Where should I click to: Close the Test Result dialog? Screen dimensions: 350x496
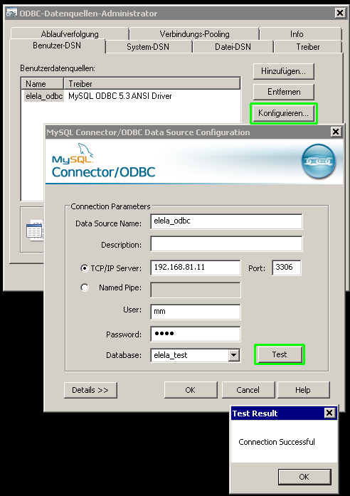pos(329,413)
